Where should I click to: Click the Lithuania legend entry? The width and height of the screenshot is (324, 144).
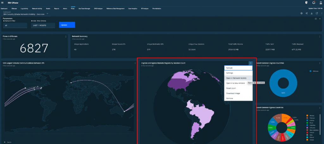pyautogui.click(x=311, y=128)
